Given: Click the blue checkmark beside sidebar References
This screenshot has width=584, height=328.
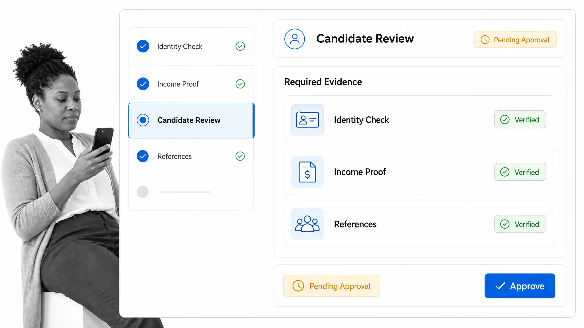Looking at the screenshot, I should [x=143, y=156].
